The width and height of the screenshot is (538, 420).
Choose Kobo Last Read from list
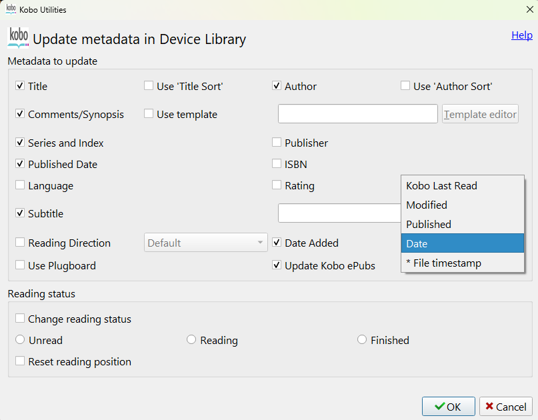click(463, 185)
